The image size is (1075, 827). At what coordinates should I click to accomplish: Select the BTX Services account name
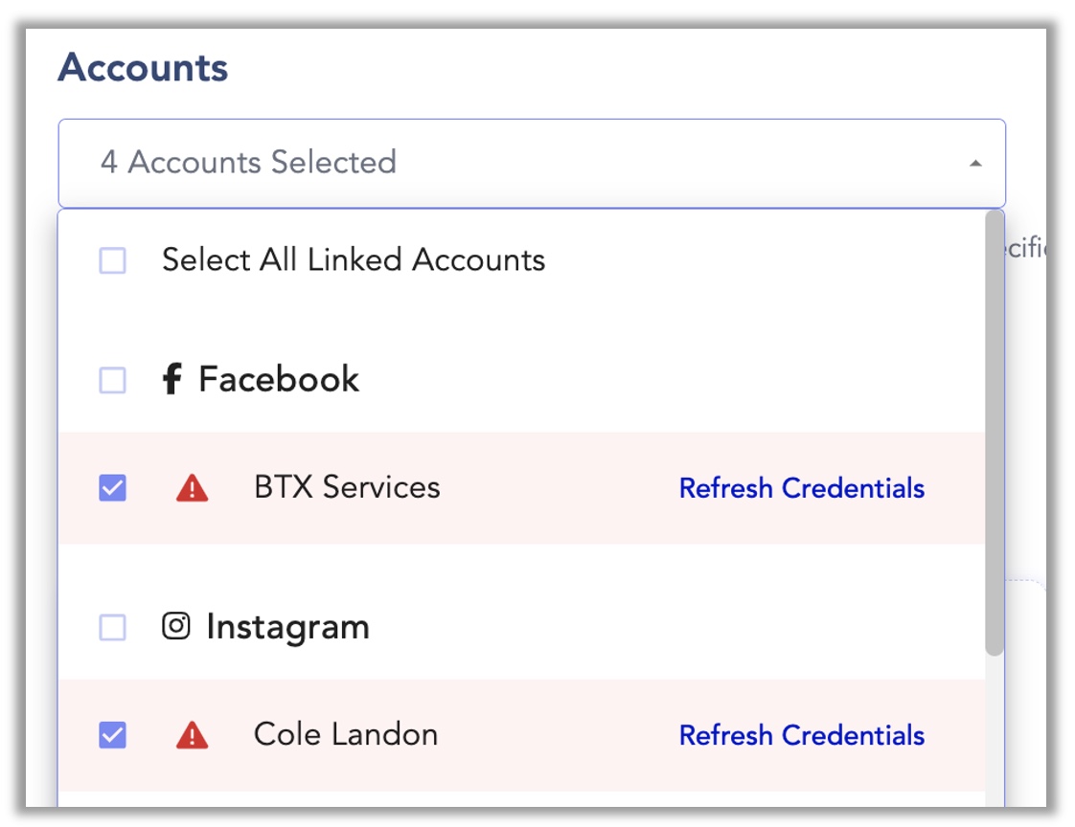[347, 487]
